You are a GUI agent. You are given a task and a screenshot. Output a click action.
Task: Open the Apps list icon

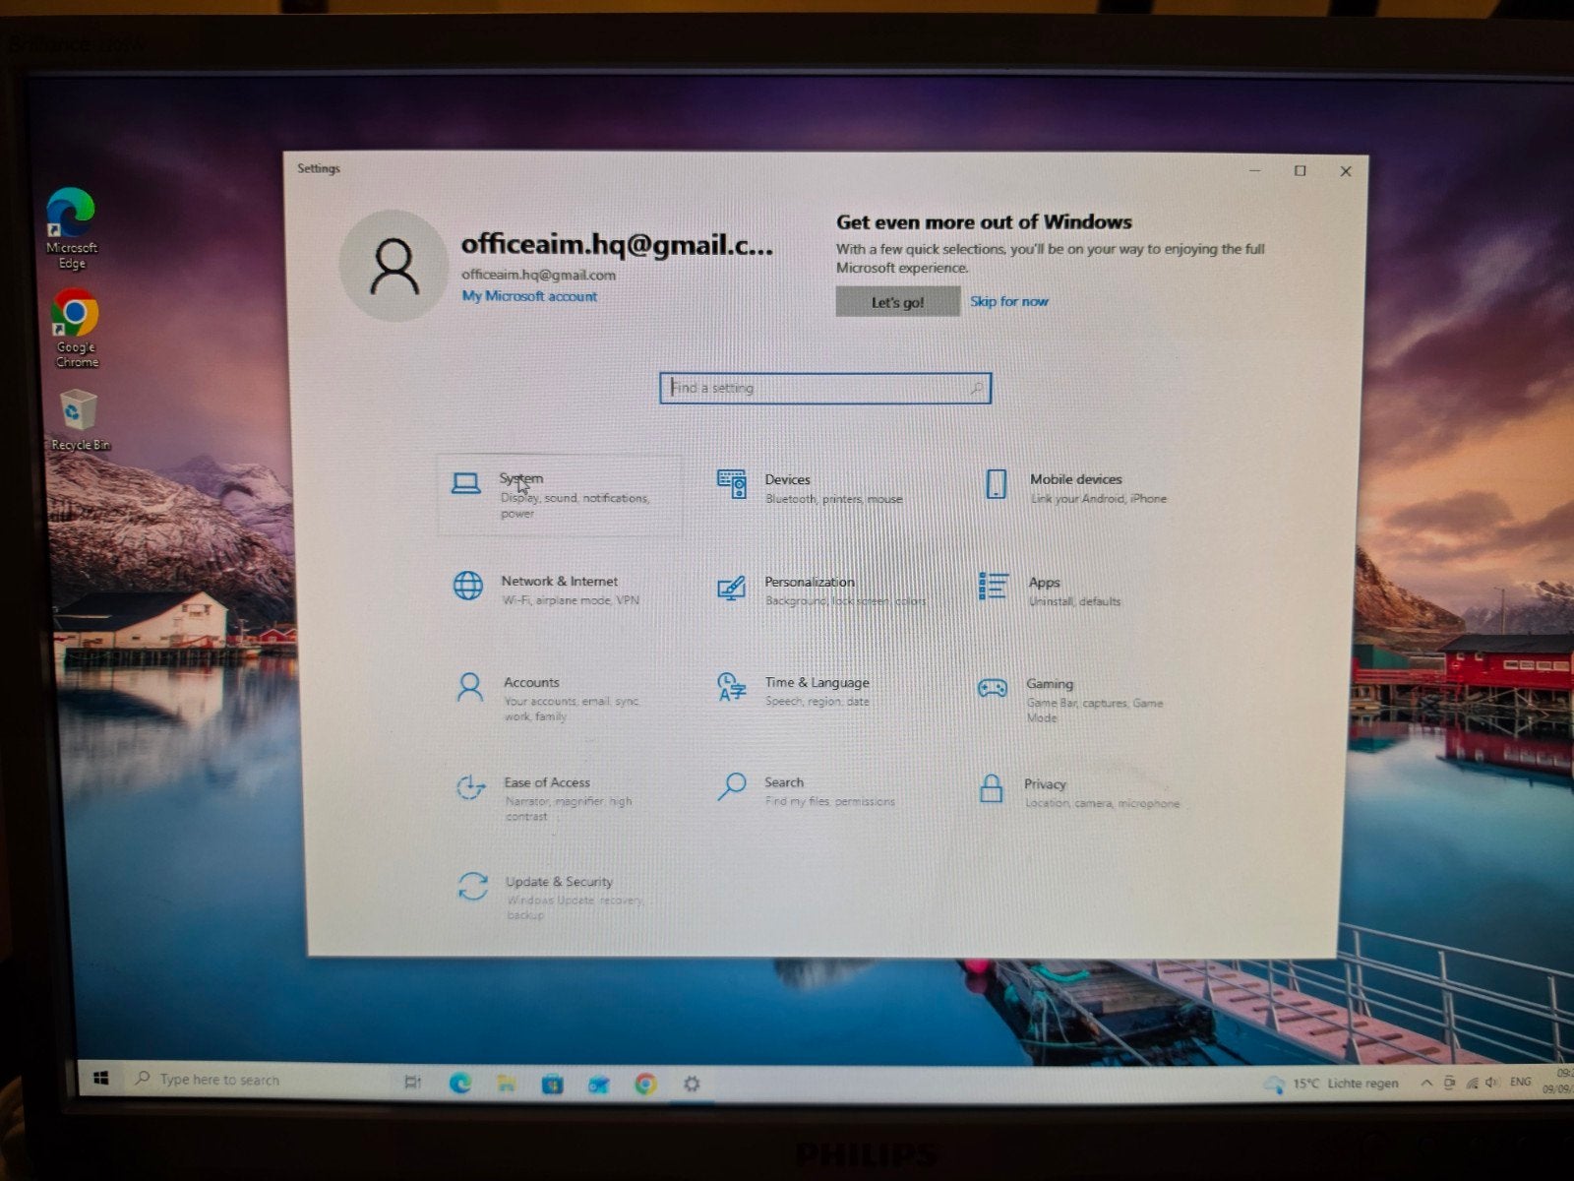(993, 587)
